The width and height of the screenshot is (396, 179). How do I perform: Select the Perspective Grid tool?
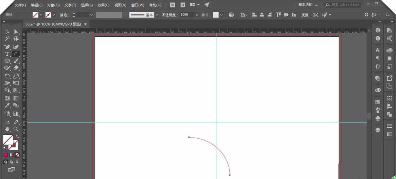[x=16, y=90]
